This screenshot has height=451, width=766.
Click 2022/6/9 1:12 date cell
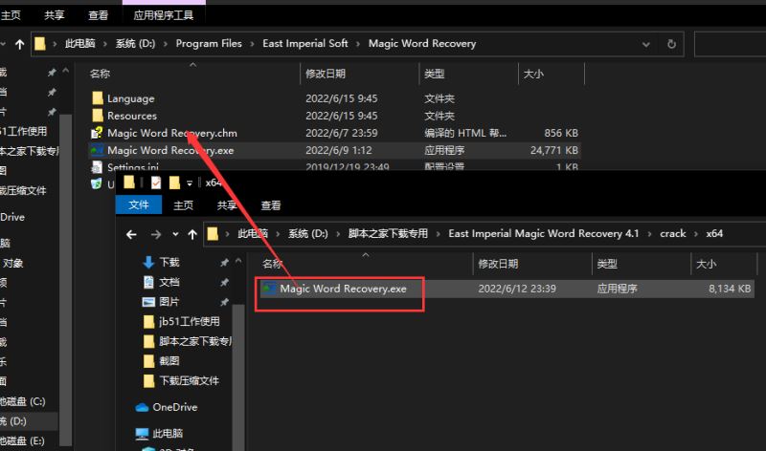[x=339, y=150]
